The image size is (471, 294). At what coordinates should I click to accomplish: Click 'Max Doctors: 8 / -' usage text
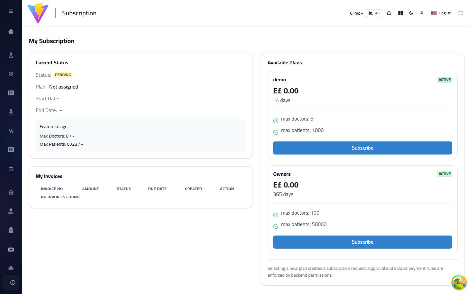[x=57, y=136]
